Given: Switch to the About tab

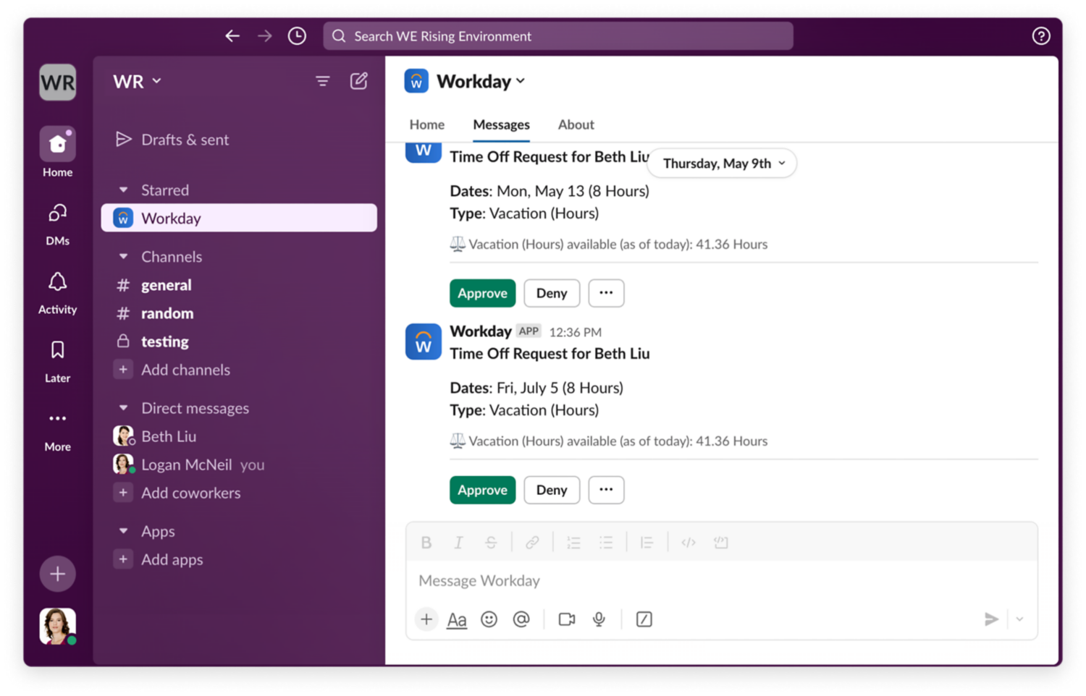Looking at the screenshot, I should [576, 124].
